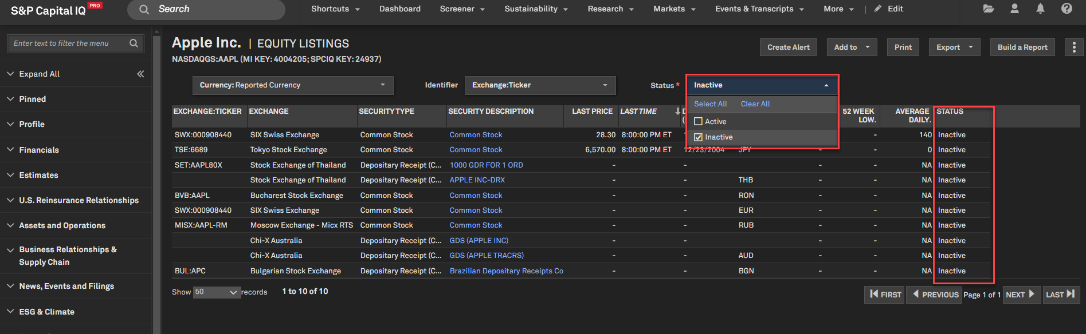
Task: Open the user profile icon
Action: click(1014, 9)
